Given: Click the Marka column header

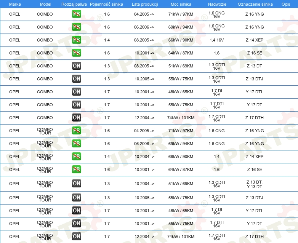Looking at the screenshot, I should pyautogui.click(x=15, y=4).
